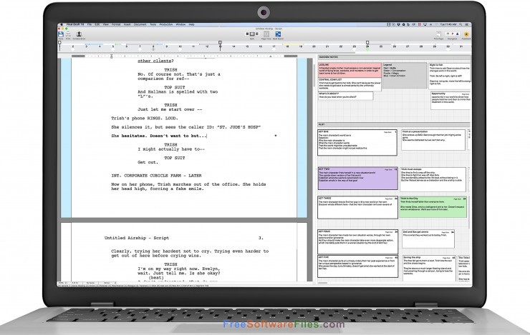Select the Zed and Dax get ammo card
530x335 pixels.
tap(428, 239)
